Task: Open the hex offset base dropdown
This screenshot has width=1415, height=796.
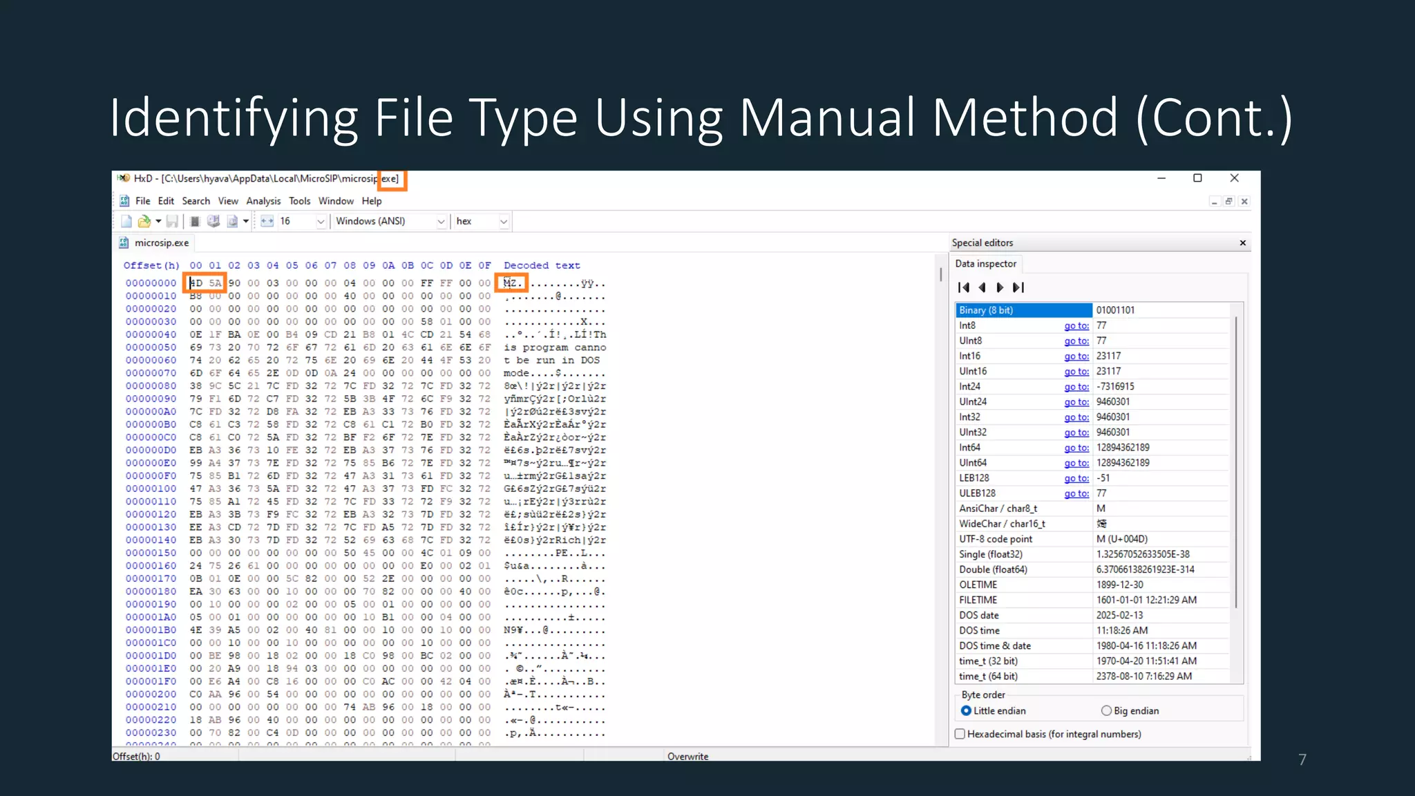Action: (504, 221)
